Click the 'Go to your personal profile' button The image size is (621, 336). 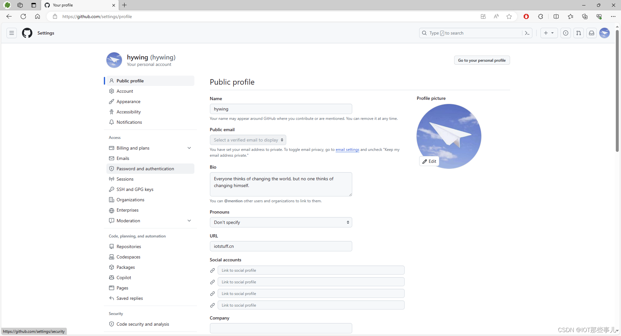[482, 60]
